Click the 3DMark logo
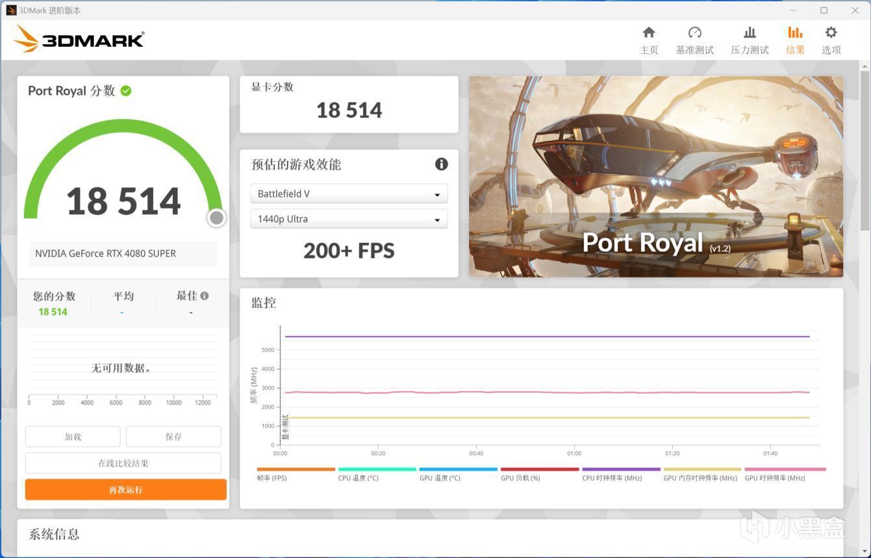 (79, 39)
